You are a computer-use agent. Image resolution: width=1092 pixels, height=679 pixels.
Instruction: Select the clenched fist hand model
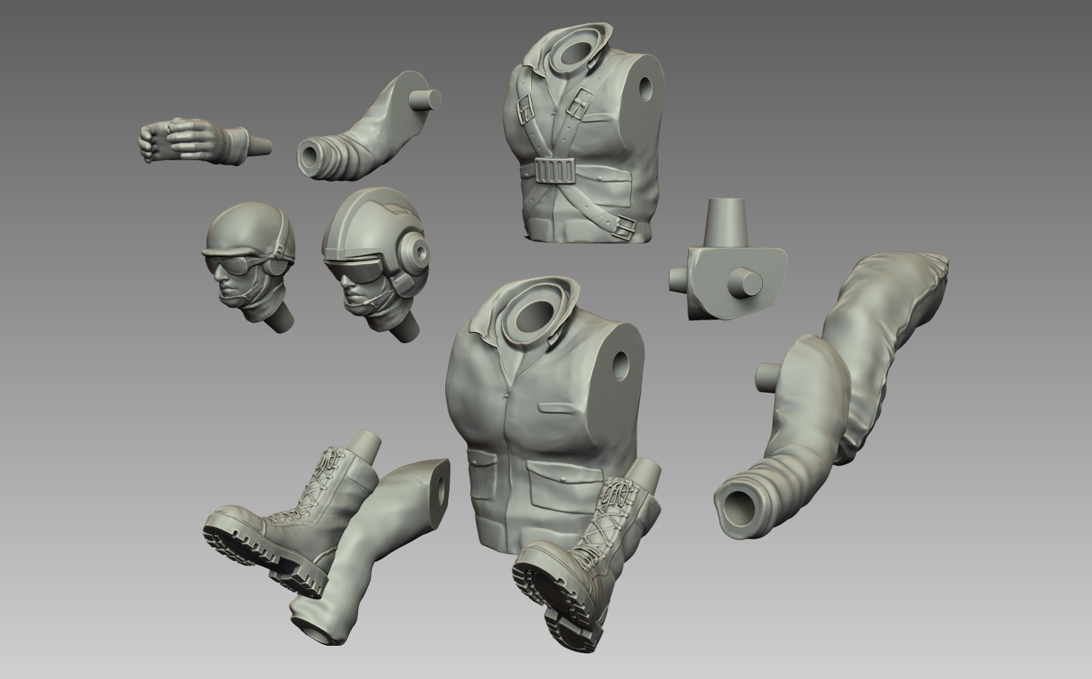pyautogui.click(x=185, y=140)
